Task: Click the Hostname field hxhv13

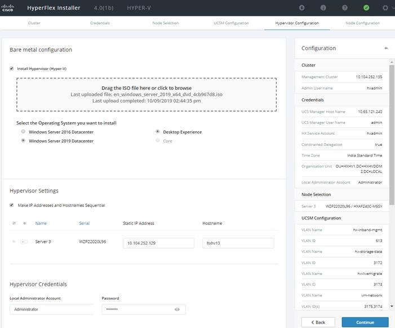Action: [238, 243]
